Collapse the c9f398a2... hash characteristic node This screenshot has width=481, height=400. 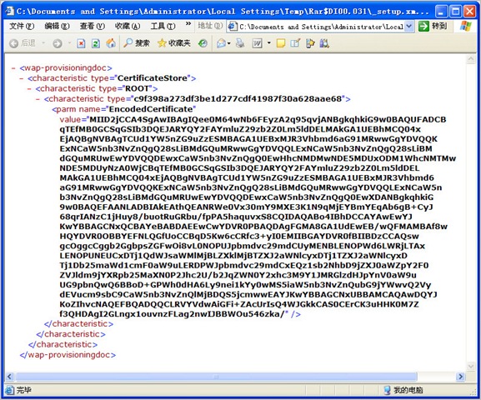pyautogui.click(x=38, y=99)
